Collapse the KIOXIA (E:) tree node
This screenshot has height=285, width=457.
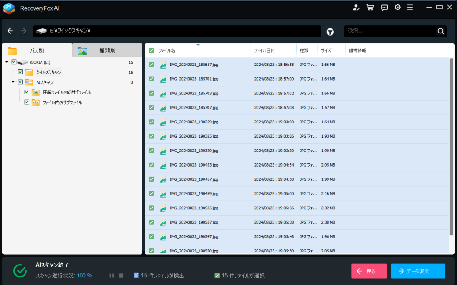pos(7,62)
